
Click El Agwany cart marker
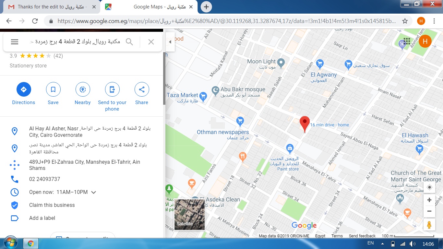pos(320,63)
